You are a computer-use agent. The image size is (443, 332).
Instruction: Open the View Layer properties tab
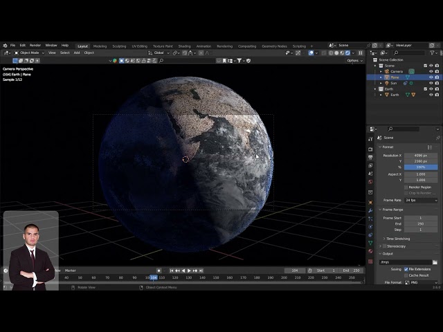370,165
